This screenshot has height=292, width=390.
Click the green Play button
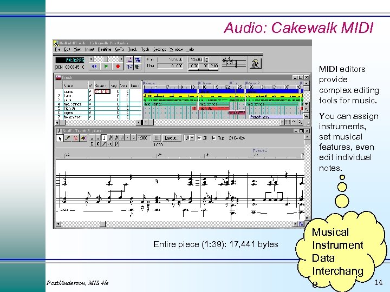(106, 67)
